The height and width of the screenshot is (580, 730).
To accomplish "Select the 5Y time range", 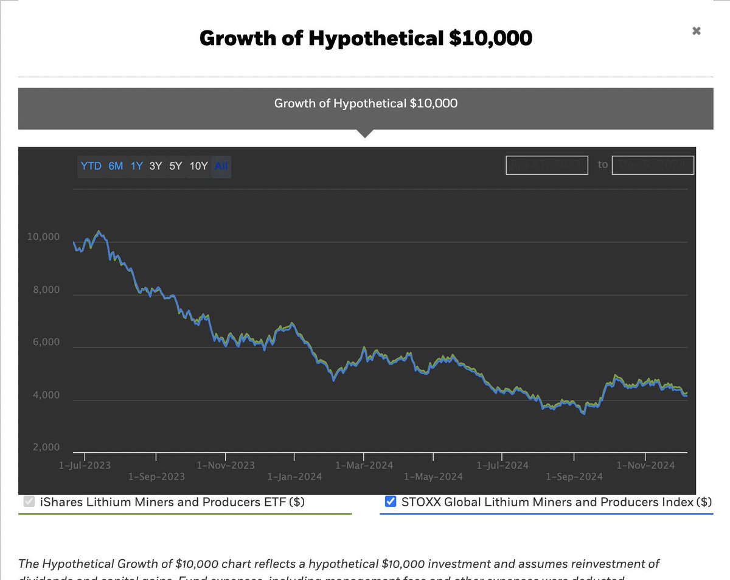I will 176,166.
